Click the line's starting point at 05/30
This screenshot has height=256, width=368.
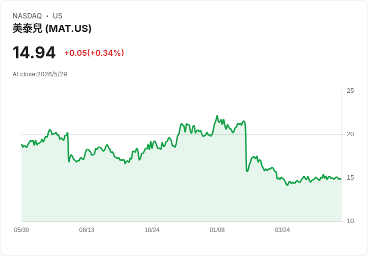[21, 145]
